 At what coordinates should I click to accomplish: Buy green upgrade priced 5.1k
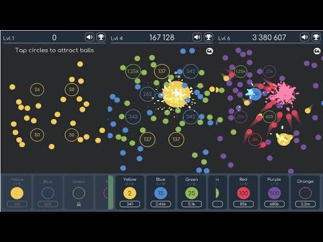192,204
